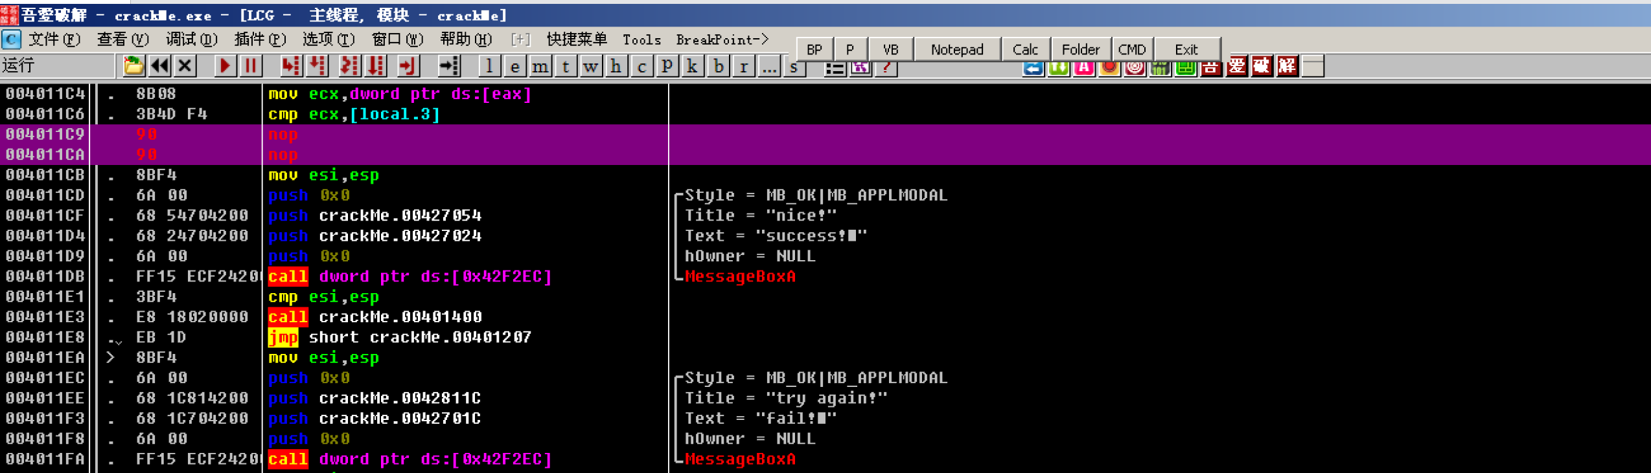Click the 'try again!' Title comment
The width and height of the screenshot is (1651, 473).
[786, 398]
